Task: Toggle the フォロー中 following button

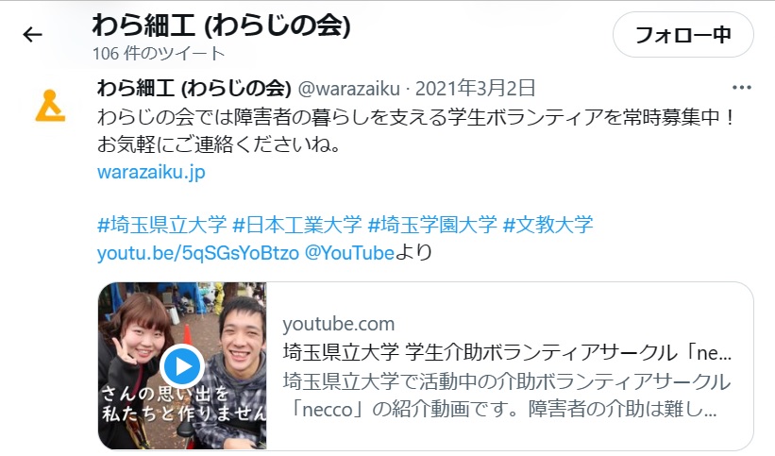Action: pyautogui.click(x=683, y=35)
